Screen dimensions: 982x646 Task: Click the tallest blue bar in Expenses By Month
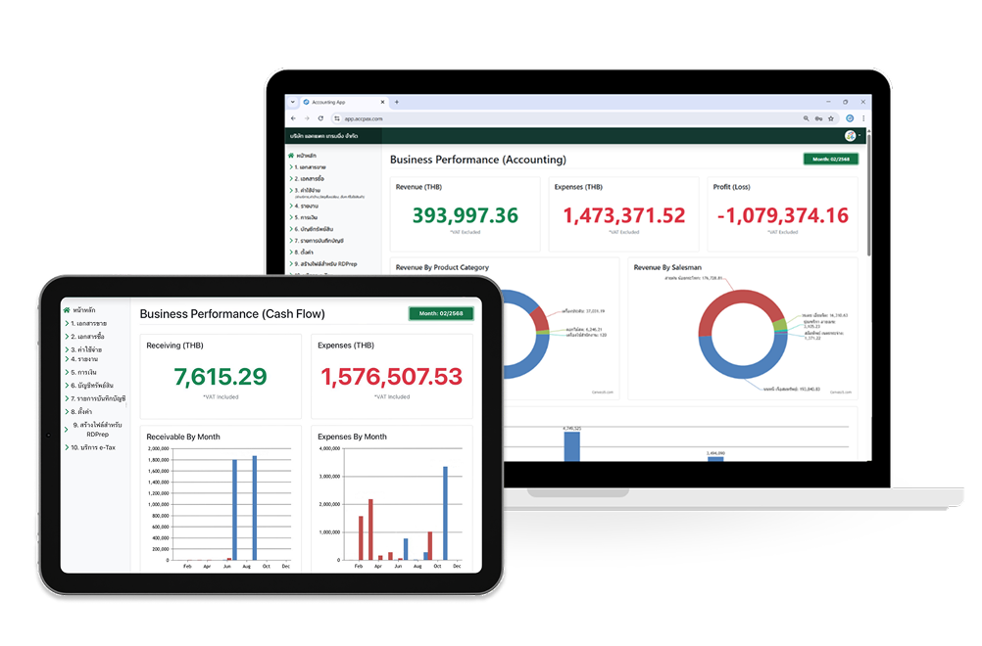click(445, 513)
